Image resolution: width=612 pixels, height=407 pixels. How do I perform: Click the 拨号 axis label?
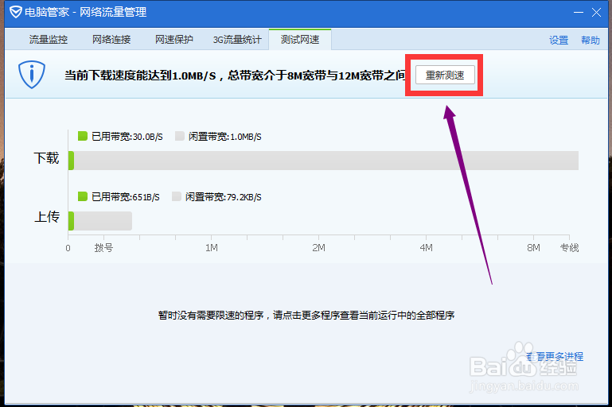coord(103,247)
